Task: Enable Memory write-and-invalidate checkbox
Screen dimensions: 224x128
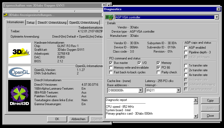Action: coord(111,68)
